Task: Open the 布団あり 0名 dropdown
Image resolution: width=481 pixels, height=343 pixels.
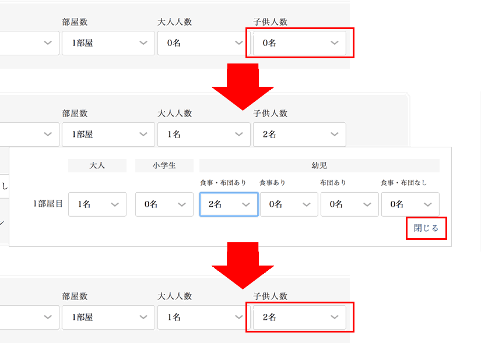Action: 350,204
